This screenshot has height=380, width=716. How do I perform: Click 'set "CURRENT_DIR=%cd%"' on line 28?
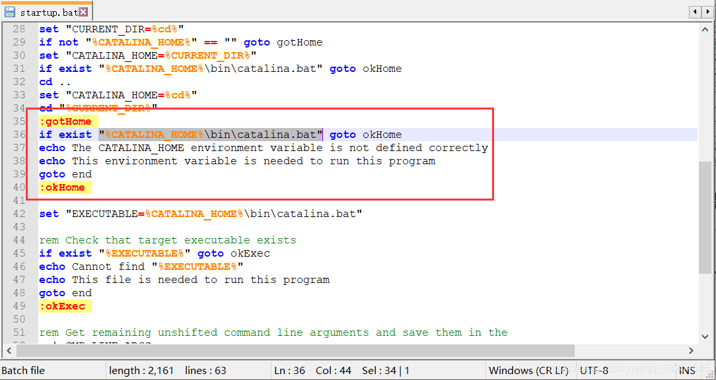(x=112, y=29)
